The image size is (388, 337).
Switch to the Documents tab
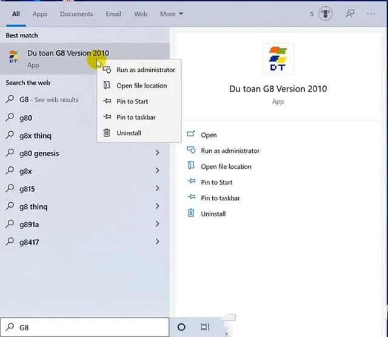pyautogui.click(x=76, y=14)
